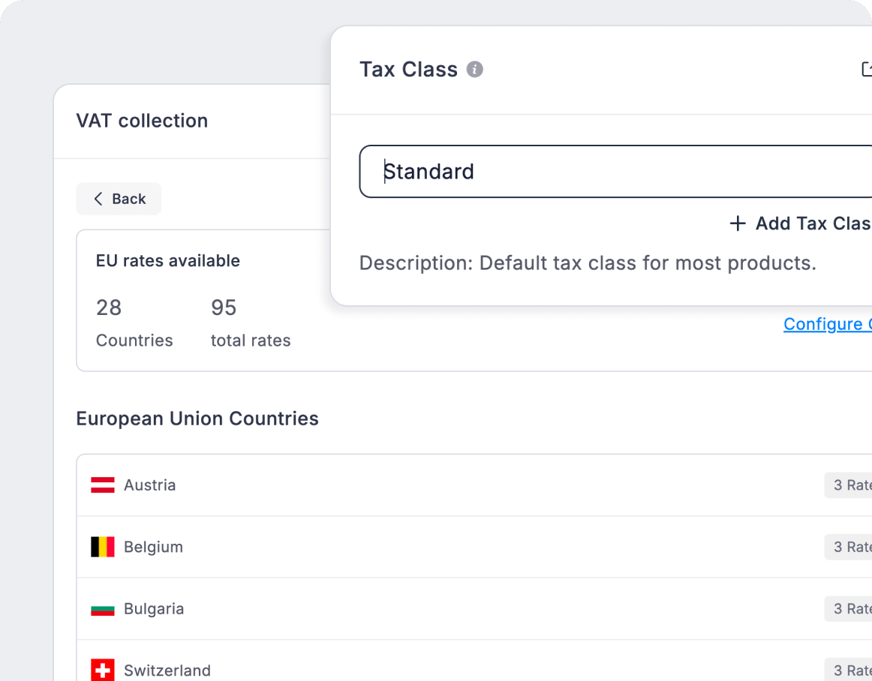Screen dimensions: 872x681
Task: Click the Back button
Action: pos(119,199)
